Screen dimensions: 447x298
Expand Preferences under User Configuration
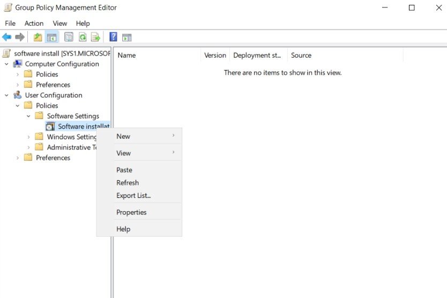pos(18,158)
